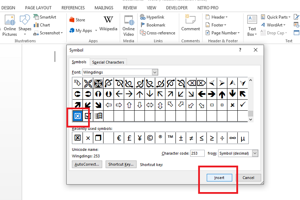Insert a Chart

42,25
